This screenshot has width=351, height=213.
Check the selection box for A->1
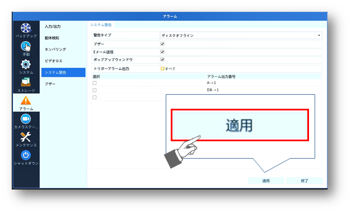point(95,83)
